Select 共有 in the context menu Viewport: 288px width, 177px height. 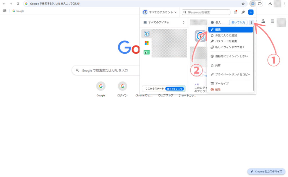coord(231,65)
